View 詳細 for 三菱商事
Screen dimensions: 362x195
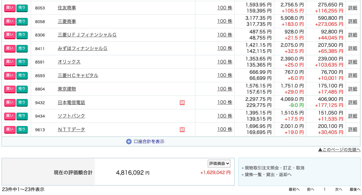tap(353, 21)
